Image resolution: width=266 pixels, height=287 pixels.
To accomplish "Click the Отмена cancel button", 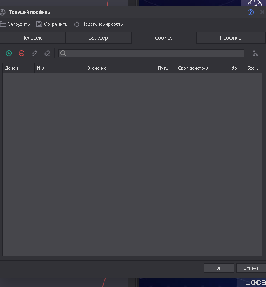I will pos(251,268).
